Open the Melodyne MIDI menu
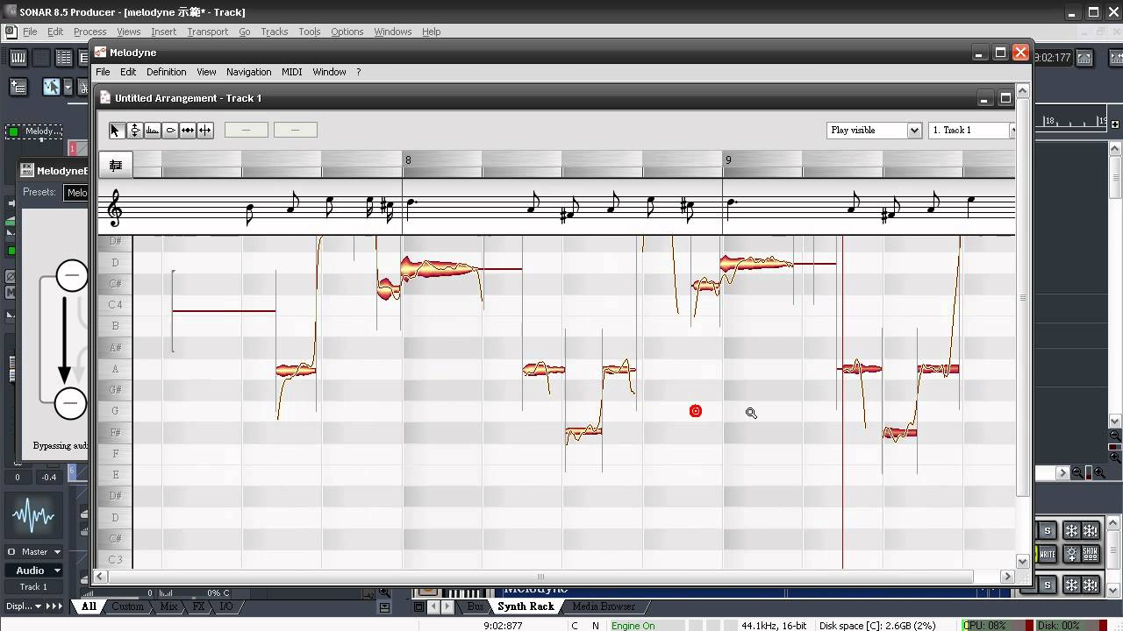This screenshot has height=631, width=1123. (x=291, y=72)
